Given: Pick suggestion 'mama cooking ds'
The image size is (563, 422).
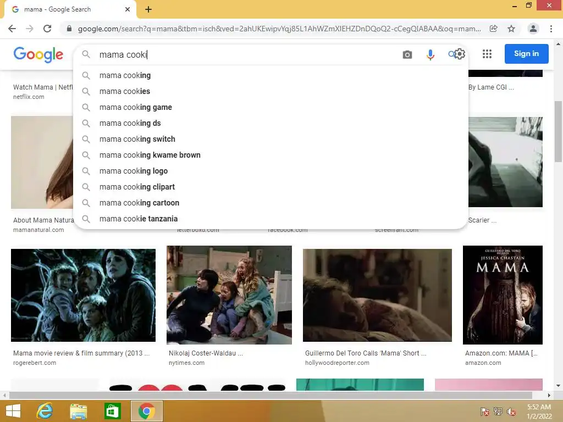Looking at the screenshot, I should point(271,123).
